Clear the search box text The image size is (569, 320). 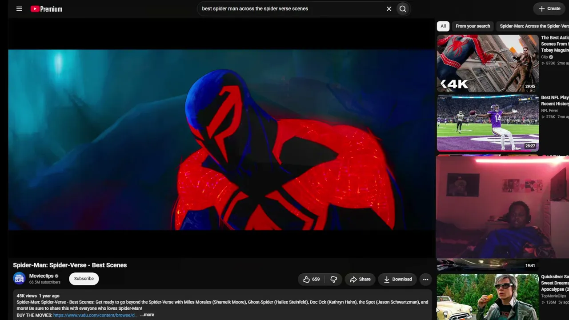(389, 9)
